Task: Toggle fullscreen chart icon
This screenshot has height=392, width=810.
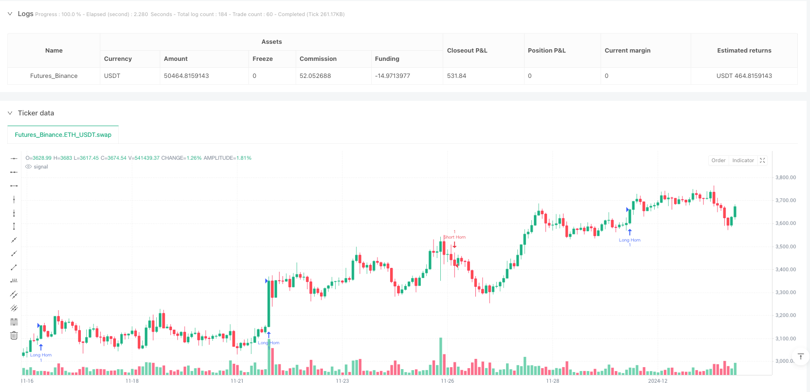Action: 762,160
